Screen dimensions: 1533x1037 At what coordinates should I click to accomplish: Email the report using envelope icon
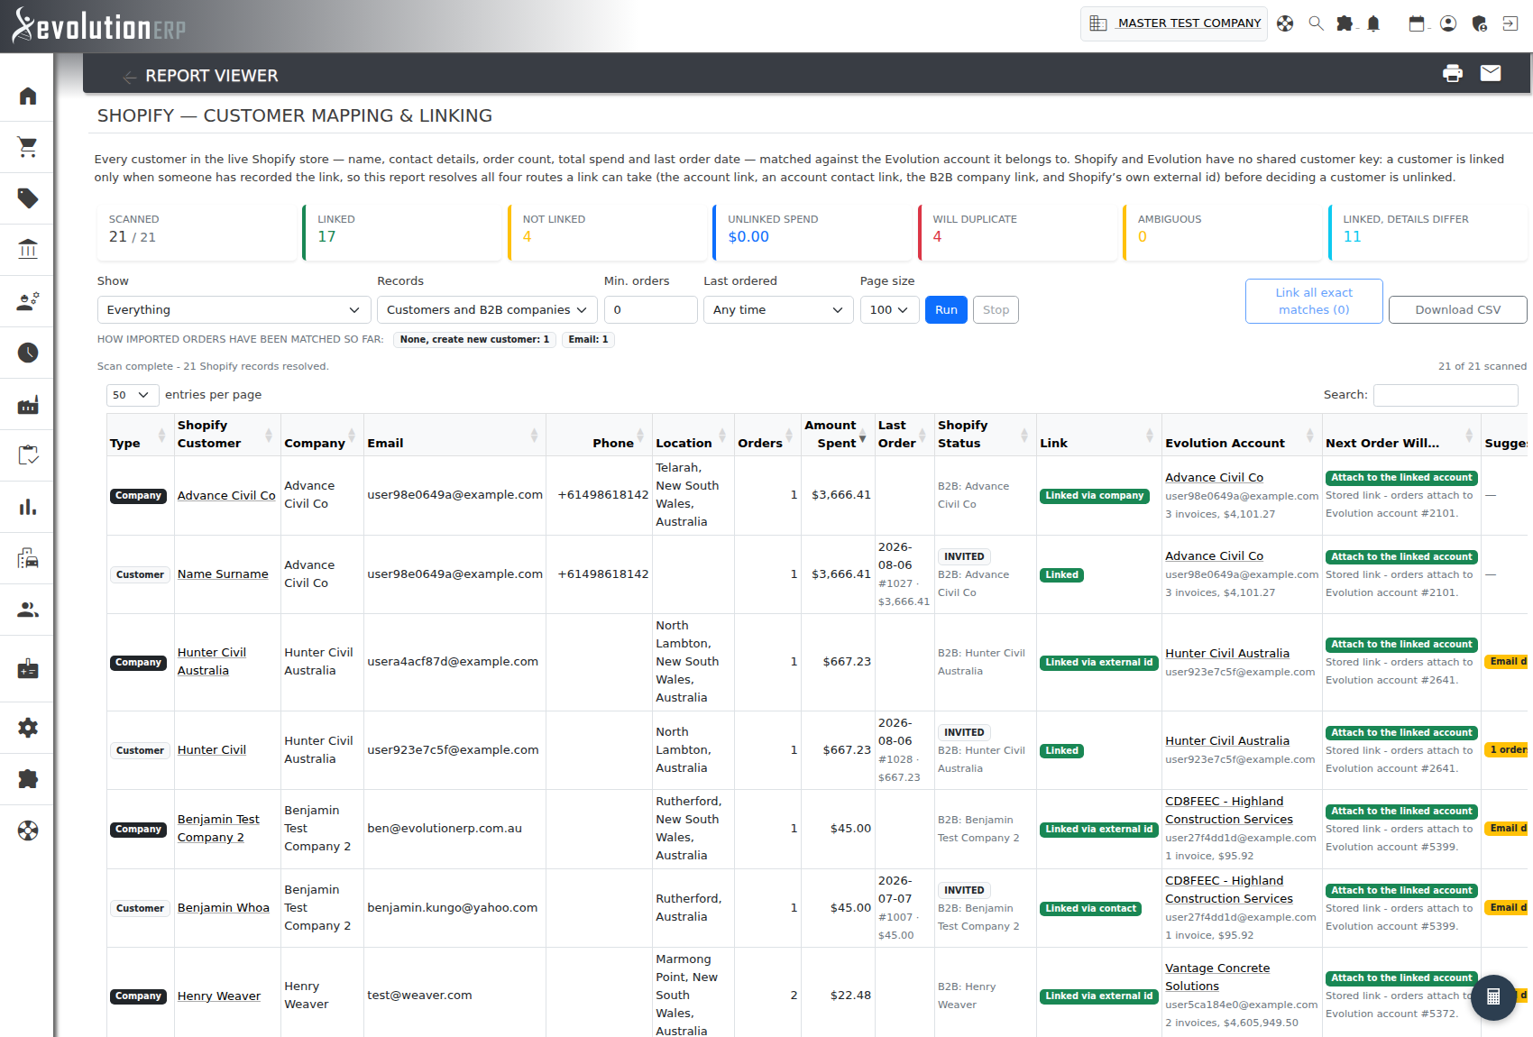[1491, 73]
